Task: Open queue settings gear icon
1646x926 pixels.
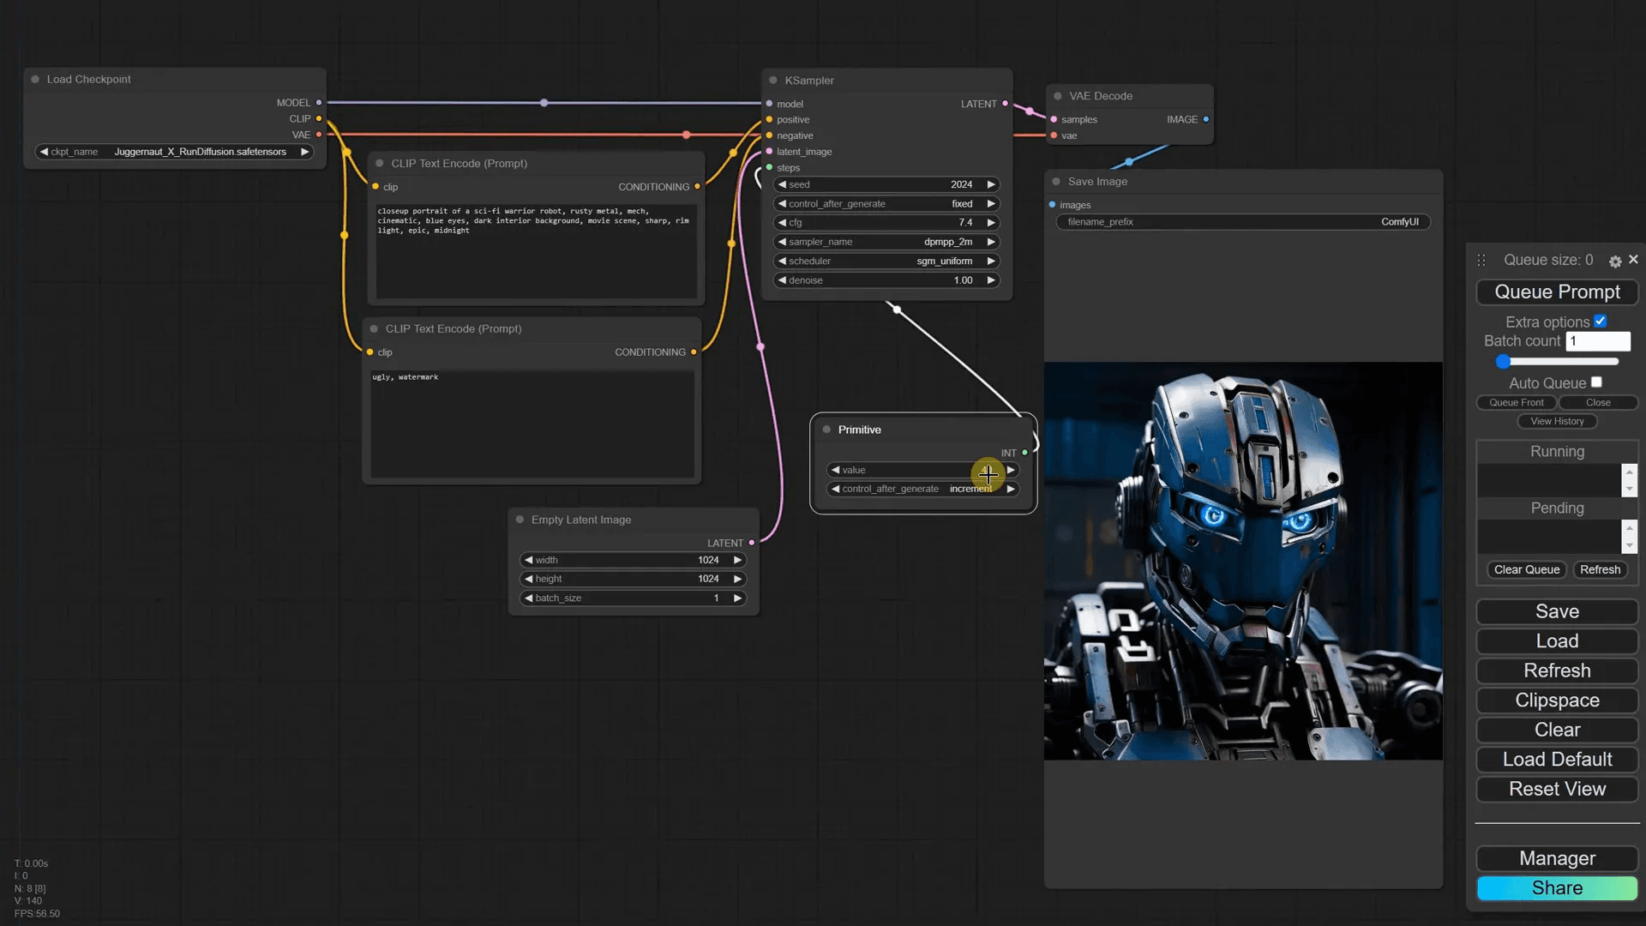Action: point(1615,262)
